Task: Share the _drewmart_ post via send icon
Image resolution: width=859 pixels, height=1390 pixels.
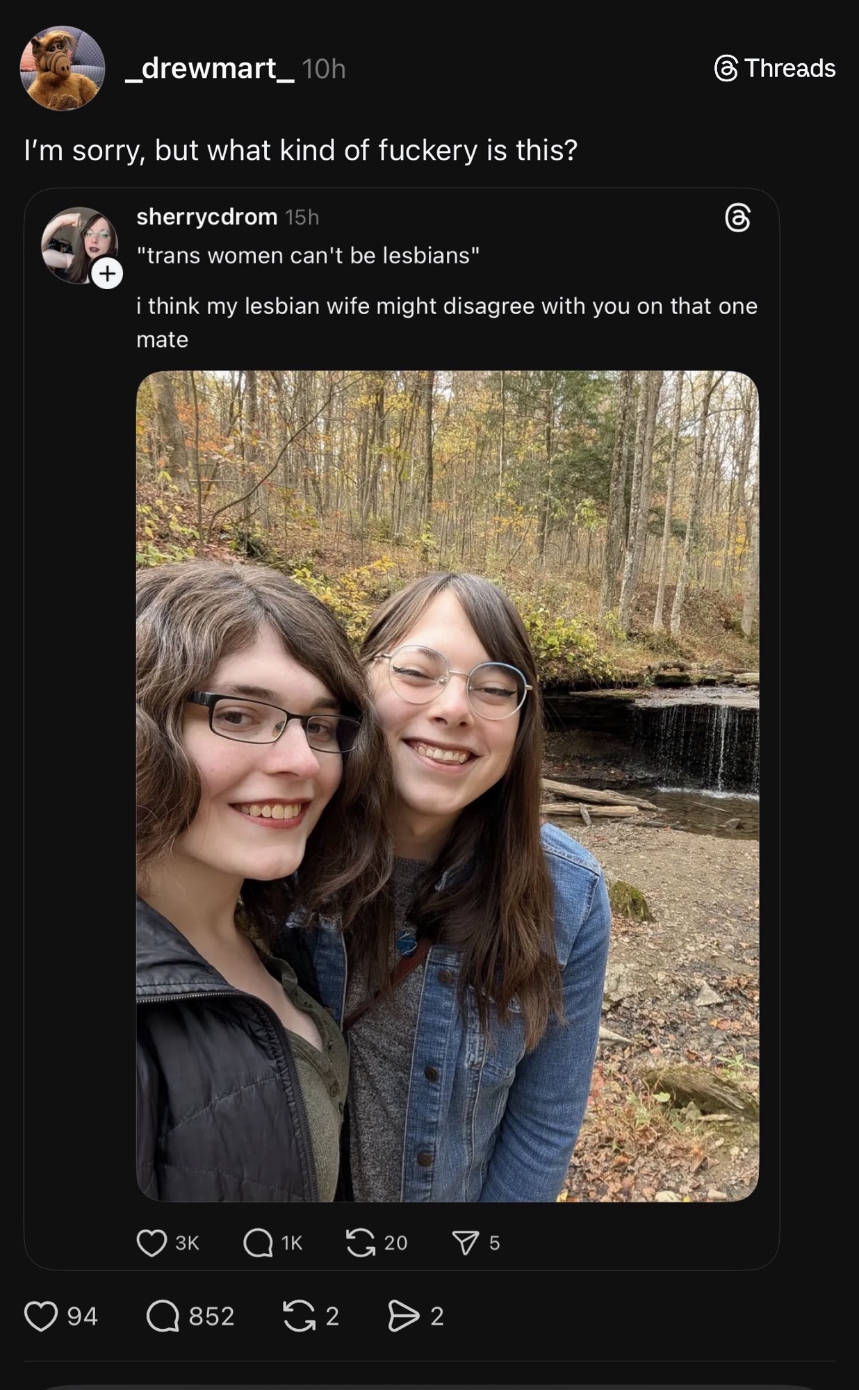Action: 404,1316
